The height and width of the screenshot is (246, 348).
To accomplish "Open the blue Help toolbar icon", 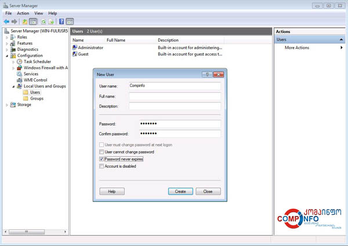I will click(x=61, y=21).
